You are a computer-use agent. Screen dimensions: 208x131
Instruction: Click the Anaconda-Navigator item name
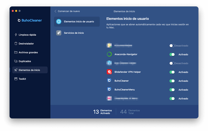click(126, 54)
